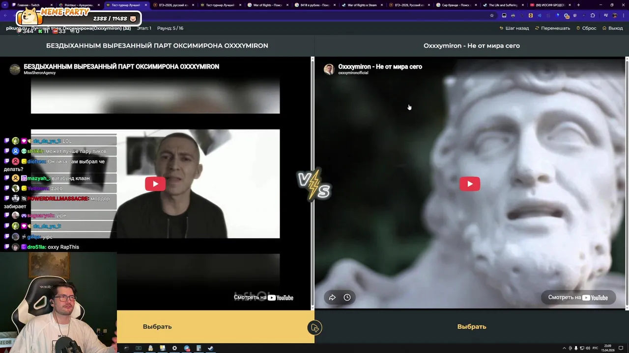Switch to 'War of Rights - Поиск' tab
This screenshot has height=353, width=629.
coord(267,5)
